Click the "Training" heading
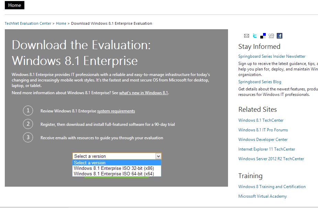This screenshot has height=208, width=318. 250,176
